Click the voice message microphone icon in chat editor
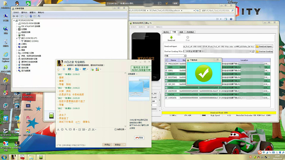Viewport: 285px width, 160px height. [x=74, y=129]
